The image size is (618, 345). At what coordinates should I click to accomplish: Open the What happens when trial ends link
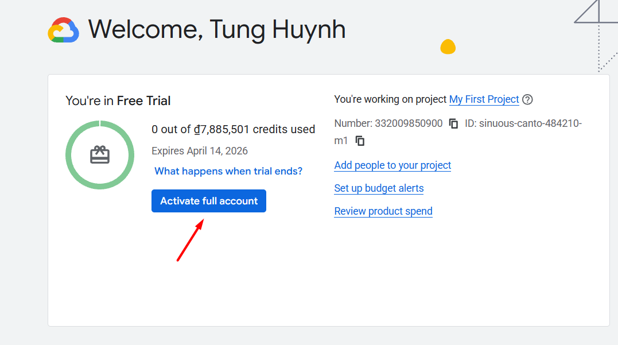pyautogui.click(x=228, y=171)
